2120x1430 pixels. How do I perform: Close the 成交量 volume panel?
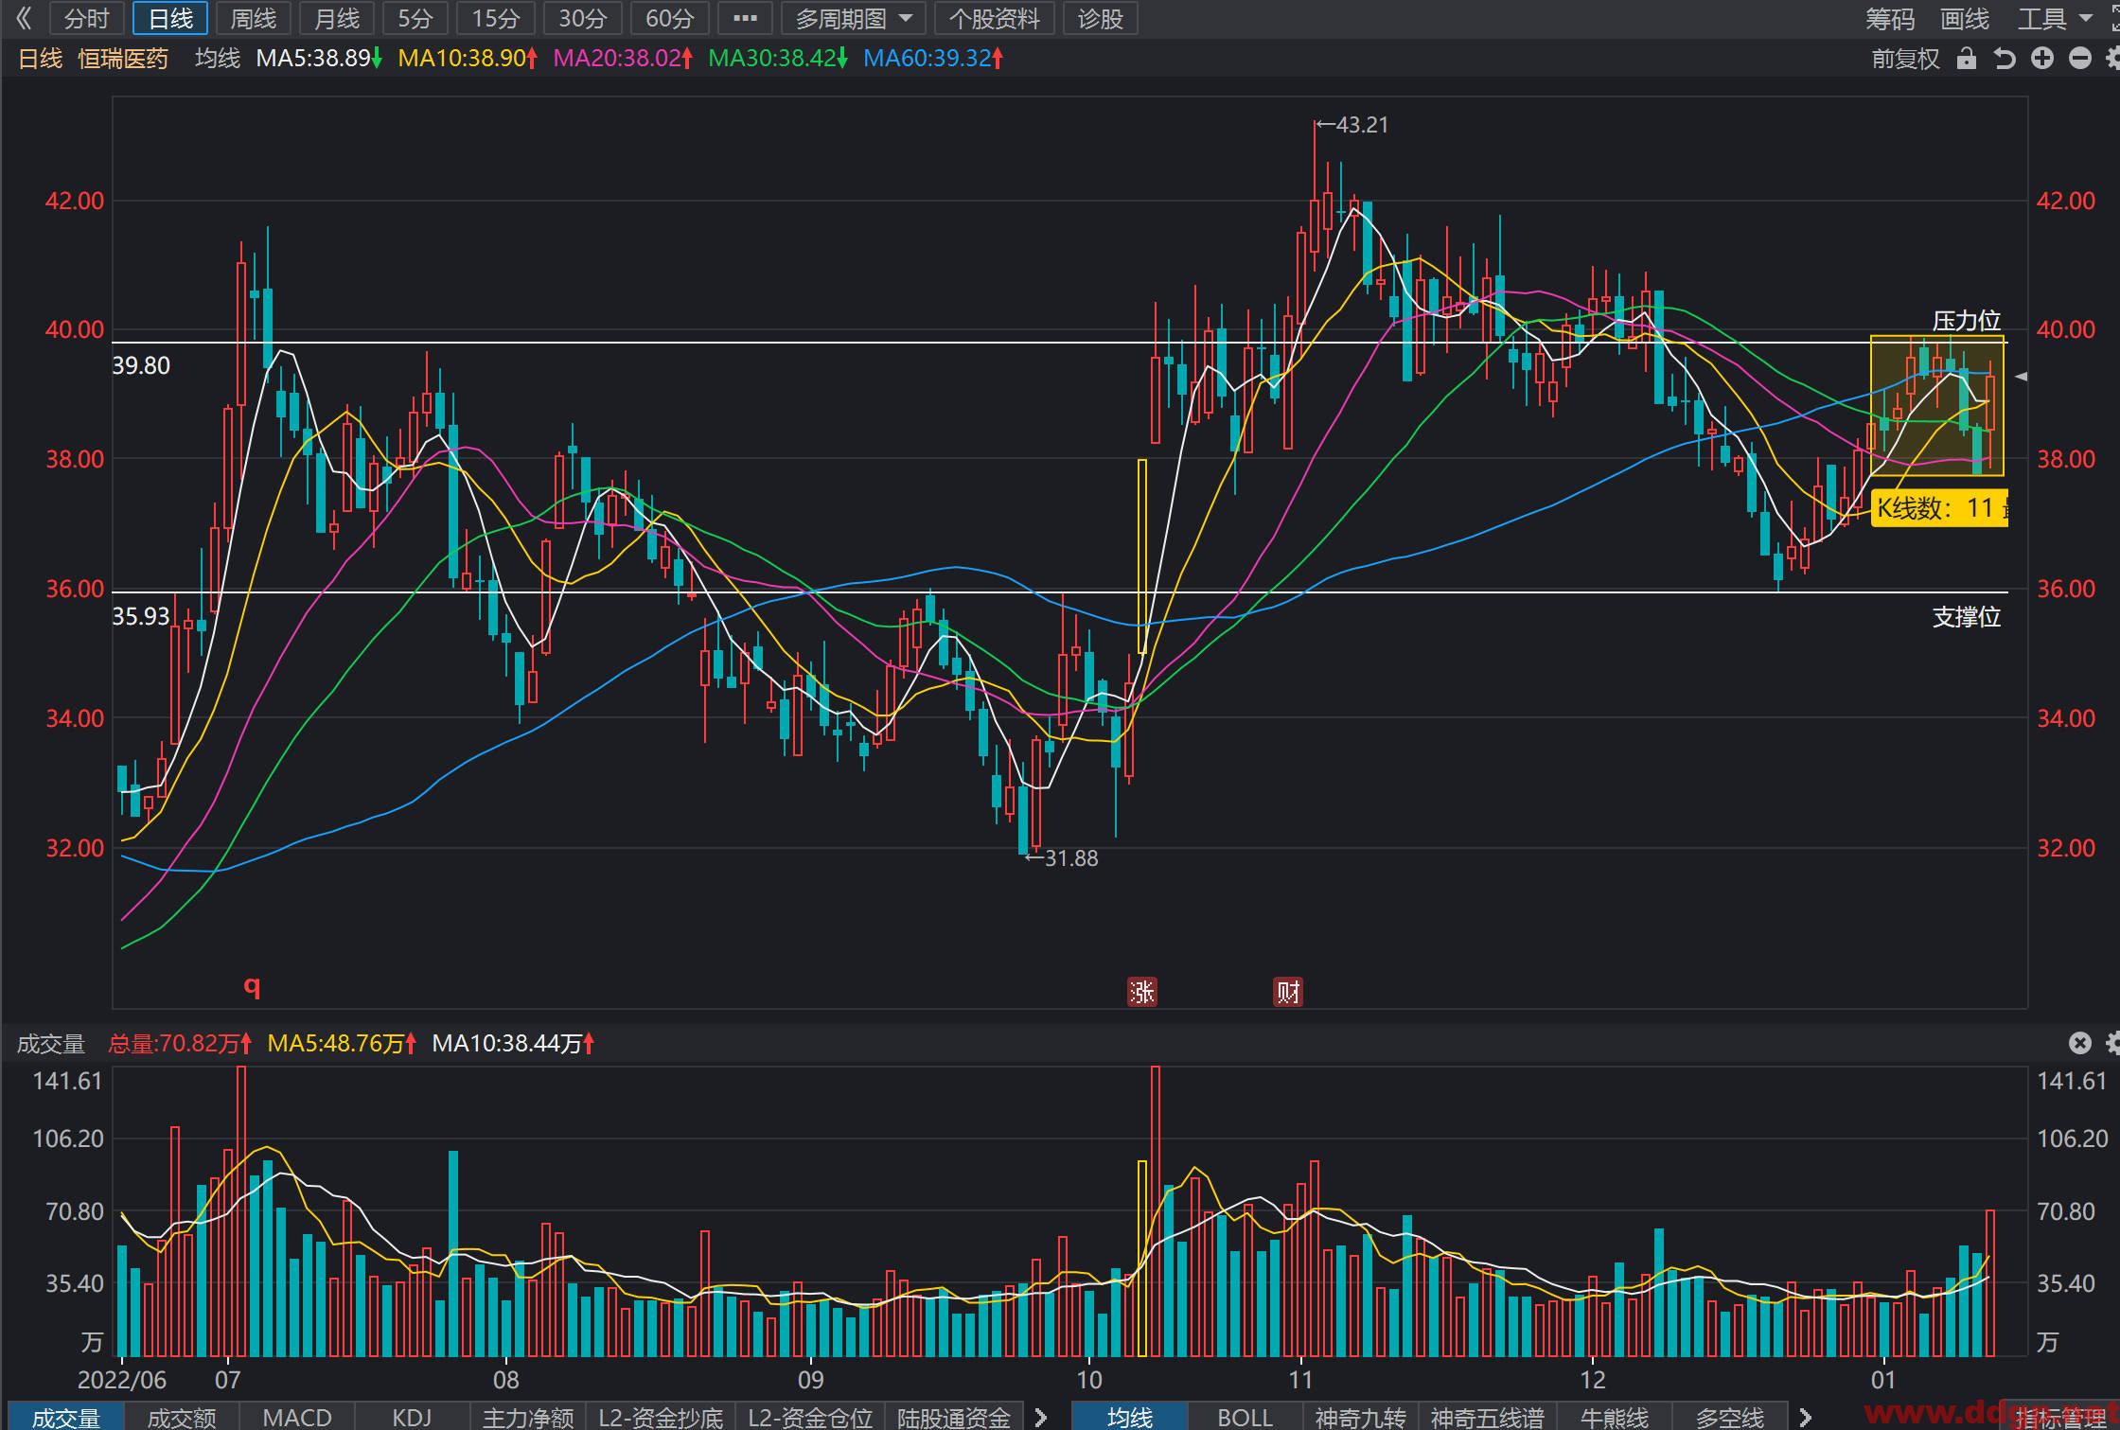coord(2079,1043)
